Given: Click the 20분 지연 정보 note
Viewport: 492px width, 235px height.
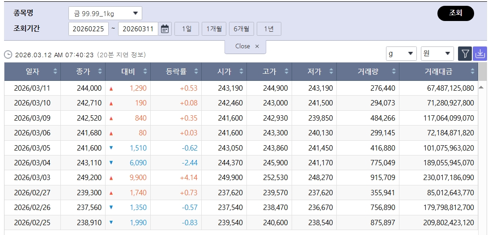Looking at the screenshot, I should [x=121, y=55].
